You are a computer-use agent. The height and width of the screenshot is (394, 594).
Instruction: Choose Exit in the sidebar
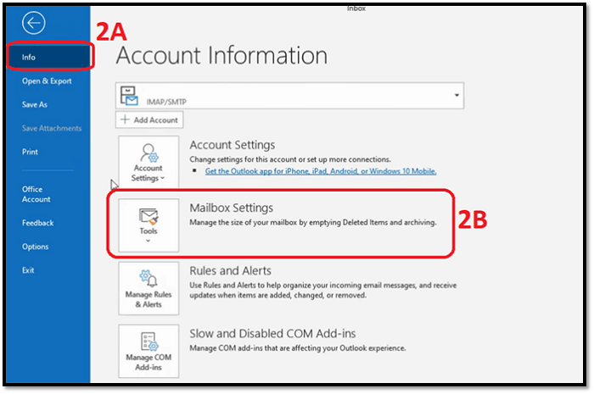click(28, 270)
